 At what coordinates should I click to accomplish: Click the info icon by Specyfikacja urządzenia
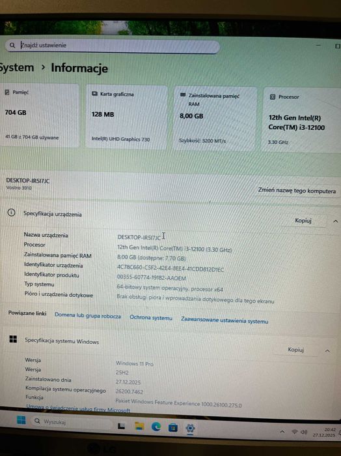tap(11, 213)
